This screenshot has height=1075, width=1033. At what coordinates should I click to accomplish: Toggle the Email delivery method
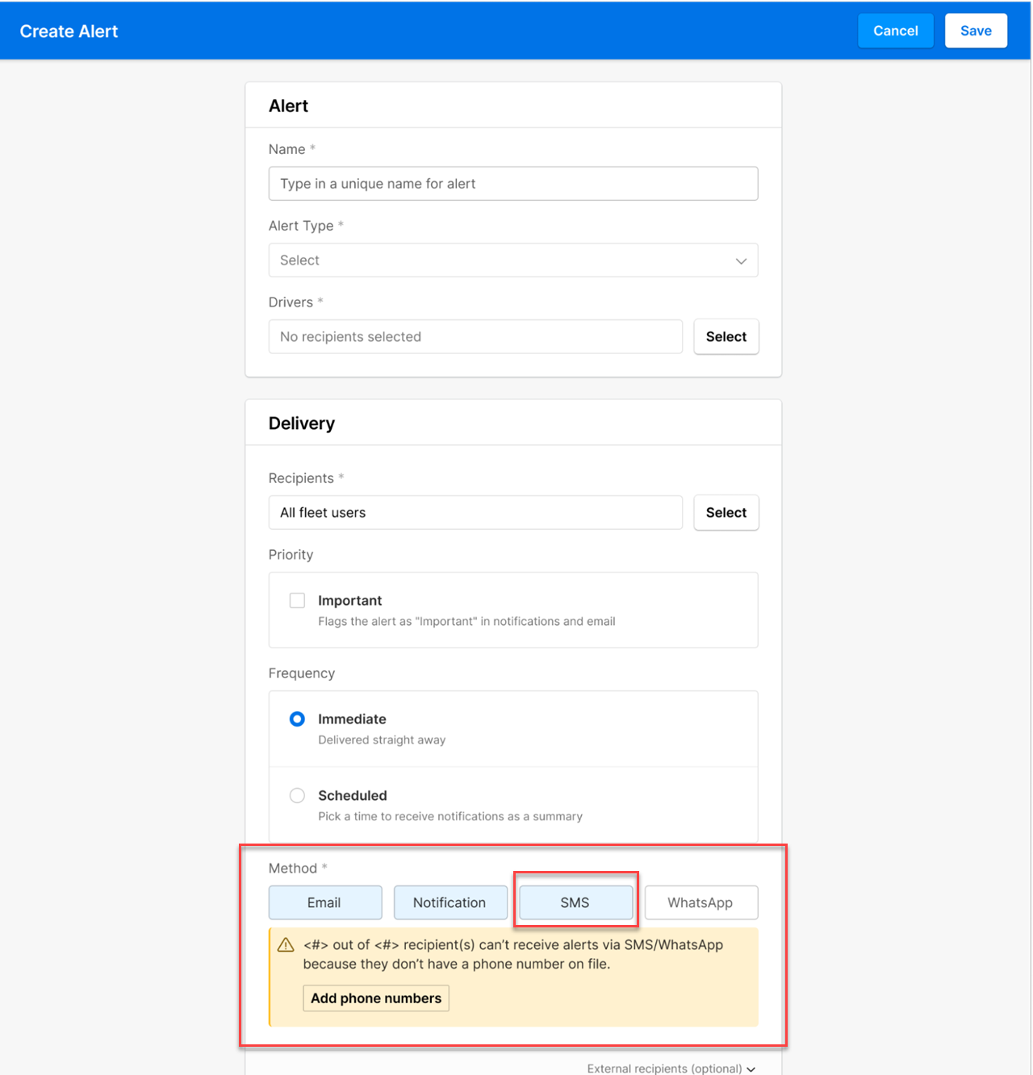[324, 902]
